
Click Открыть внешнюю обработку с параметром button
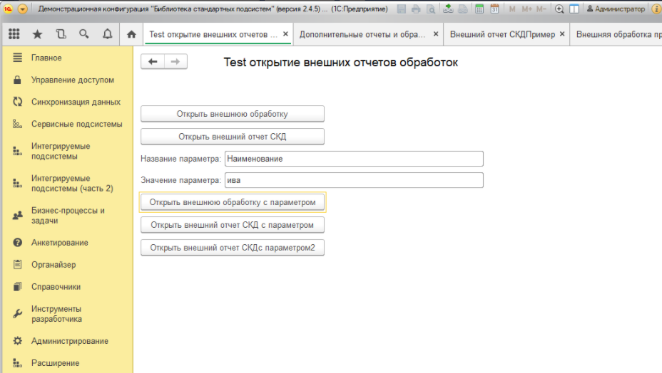pos(233,202)
